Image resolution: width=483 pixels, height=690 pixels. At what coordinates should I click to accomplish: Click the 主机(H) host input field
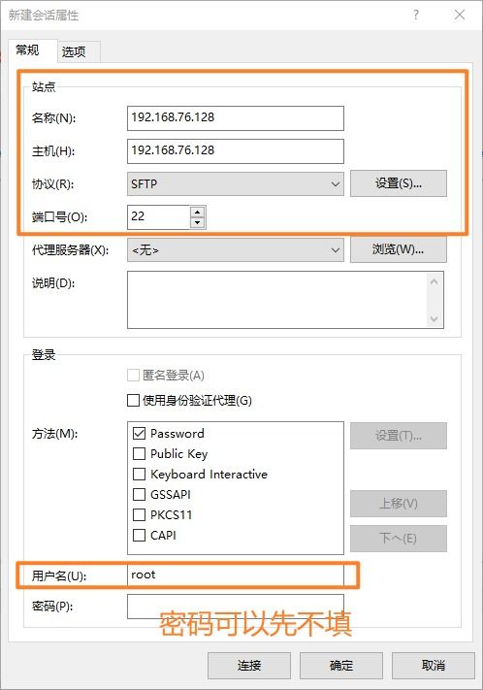(236, 151)
